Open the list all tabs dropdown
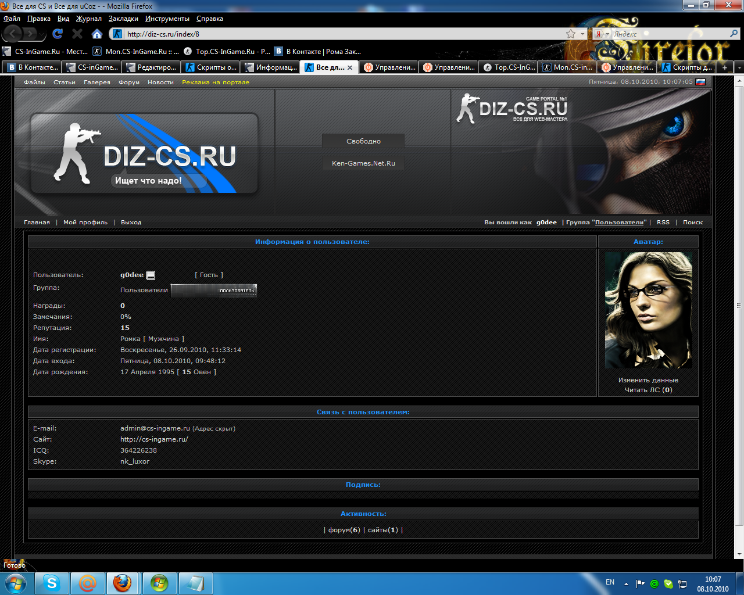The height and width of the screenshot is (595, 744). pos(739,67)
